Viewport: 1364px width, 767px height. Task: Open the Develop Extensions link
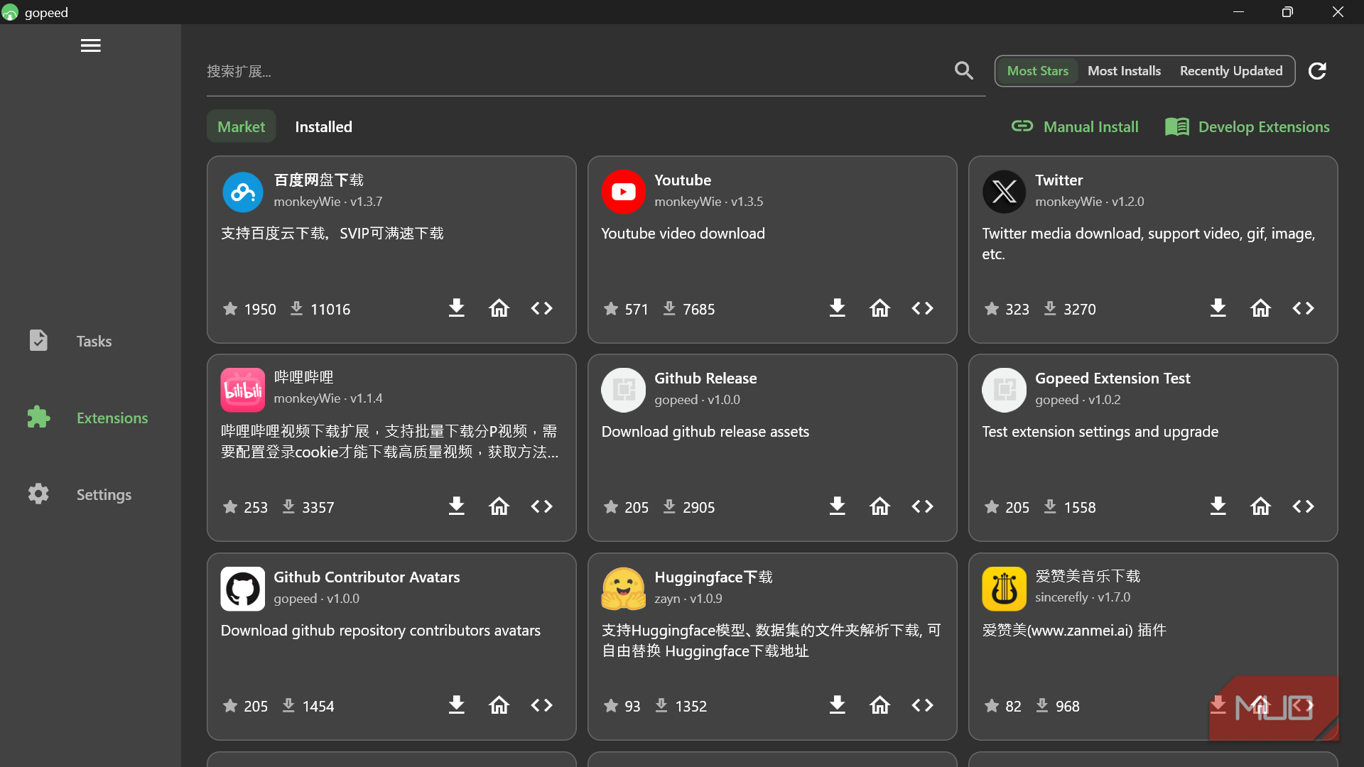pyautogui.click(x=1247, y=126)
